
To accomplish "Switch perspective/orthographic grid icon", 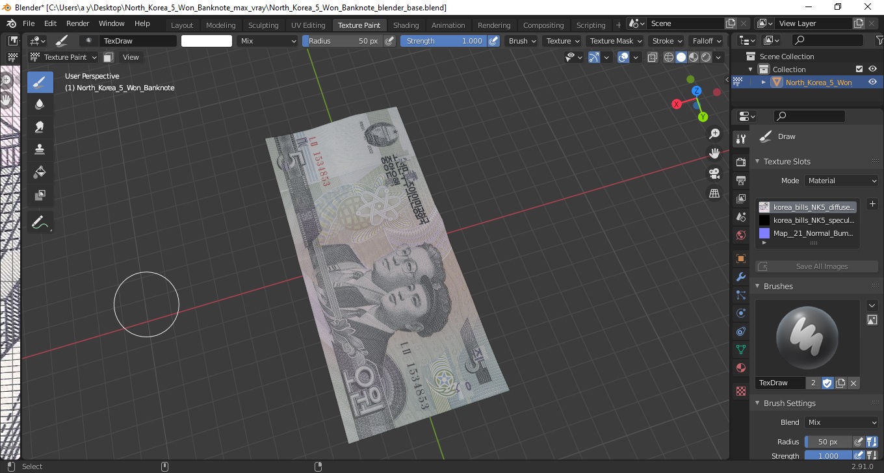I will tap(714, 193).
